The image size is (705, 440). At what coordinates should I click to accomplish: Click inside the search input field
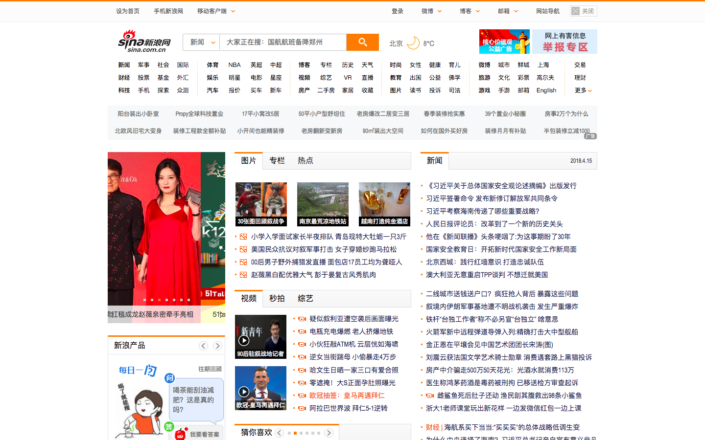(283, 42)
